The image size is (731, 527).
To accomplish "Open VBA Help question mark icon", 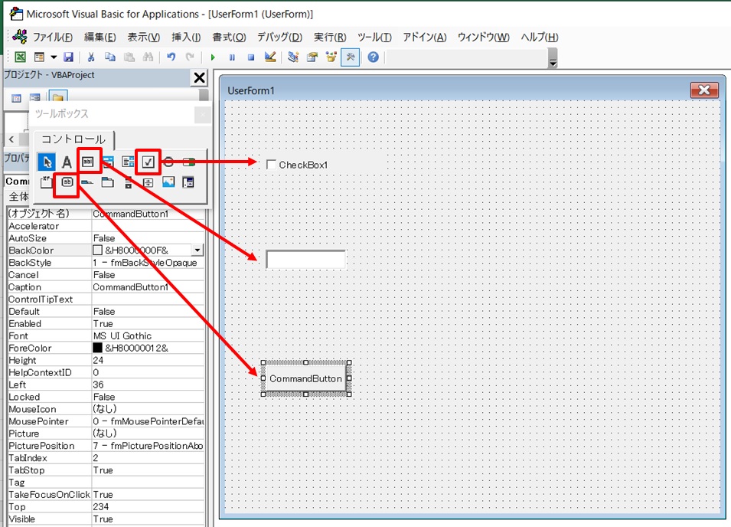I will point(373,57).
